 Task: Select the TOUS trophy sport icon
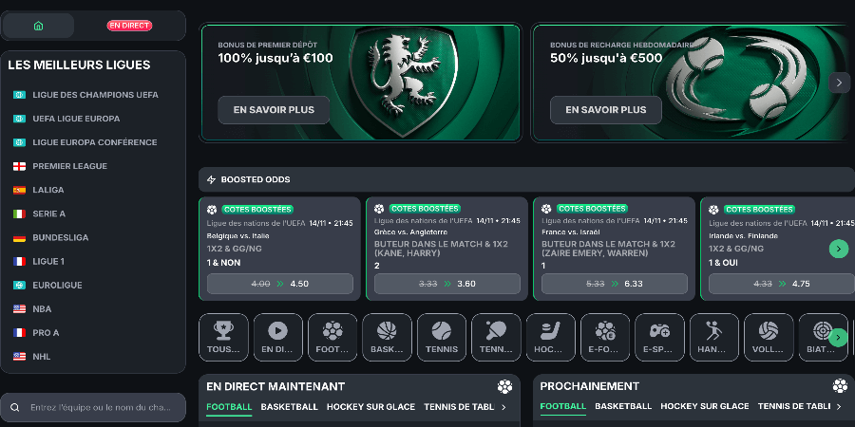[223, 337]
